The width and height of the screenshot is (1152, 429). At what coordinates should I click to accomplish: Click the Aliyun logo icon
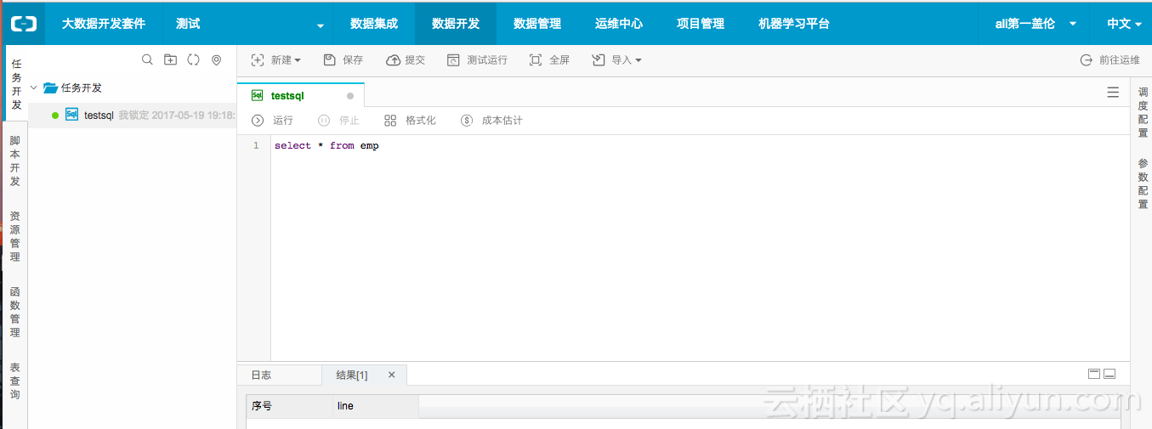(24, 24)
